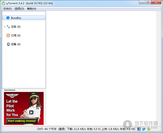Click the device phone icon
Viewport: 163px width, 133px height.
8,44
